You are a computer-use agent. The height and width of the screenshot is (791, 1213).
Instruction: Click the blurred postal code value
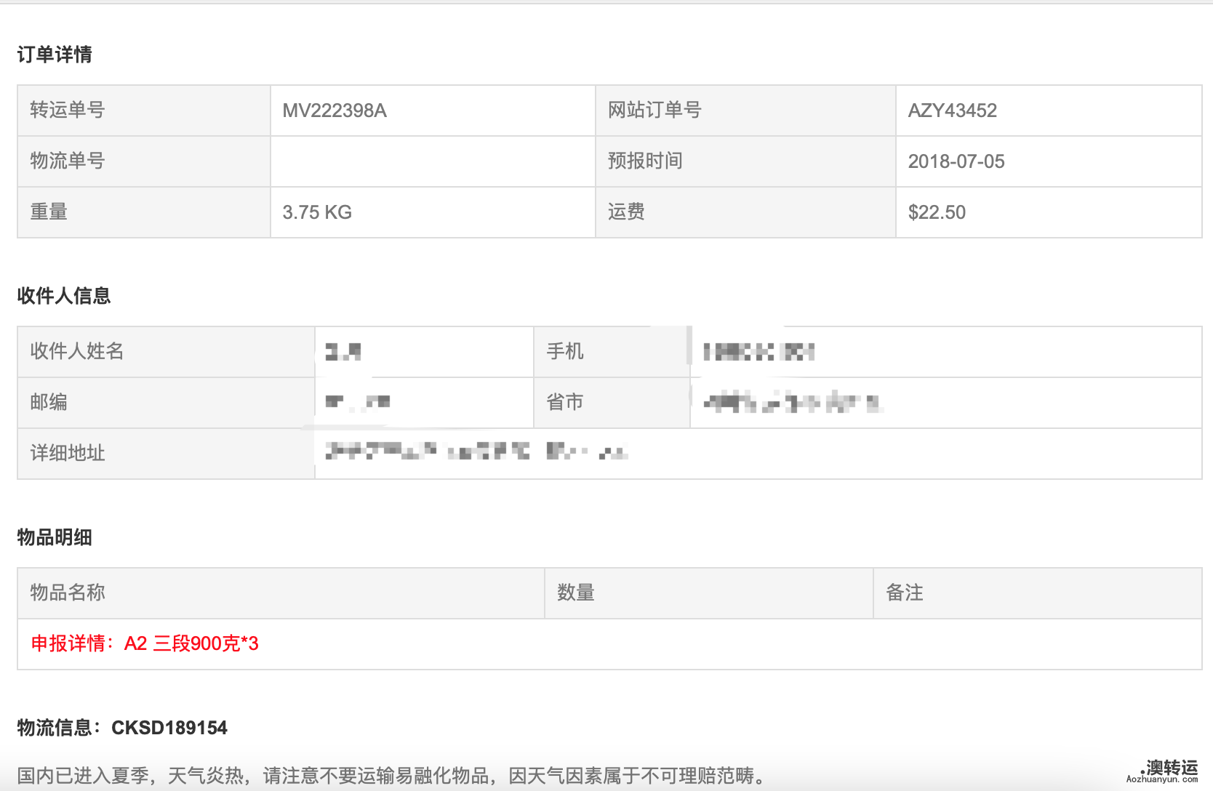[357, 401]
